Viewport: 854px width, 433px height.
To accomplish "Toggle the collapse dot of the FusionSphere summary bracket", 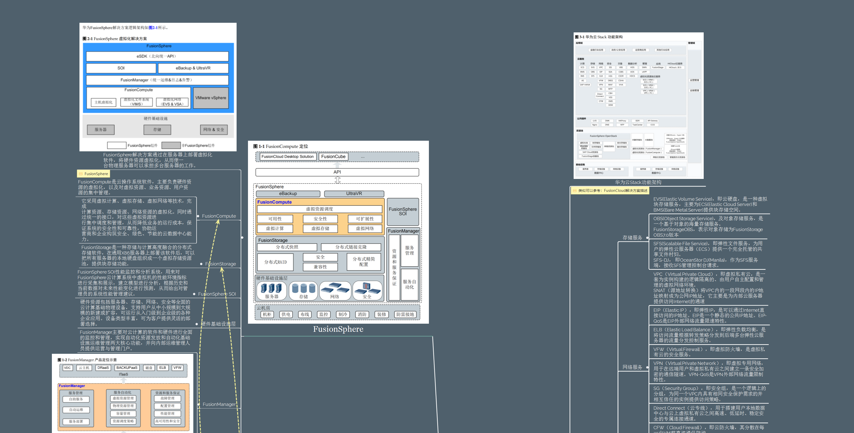I will click(x=242, y=237).
